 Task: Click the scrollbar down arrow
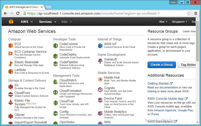click(197, 122)
